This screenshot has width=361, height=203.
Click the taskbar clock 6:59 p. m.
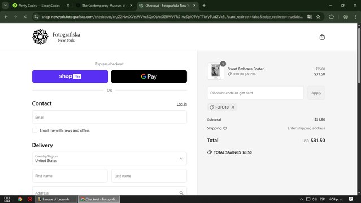pos(336,199)
